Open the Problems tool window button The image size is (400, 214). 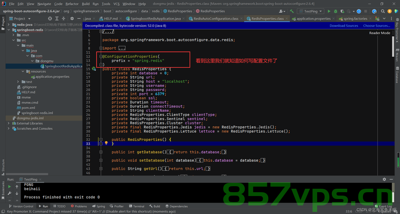tap(79, 206)
